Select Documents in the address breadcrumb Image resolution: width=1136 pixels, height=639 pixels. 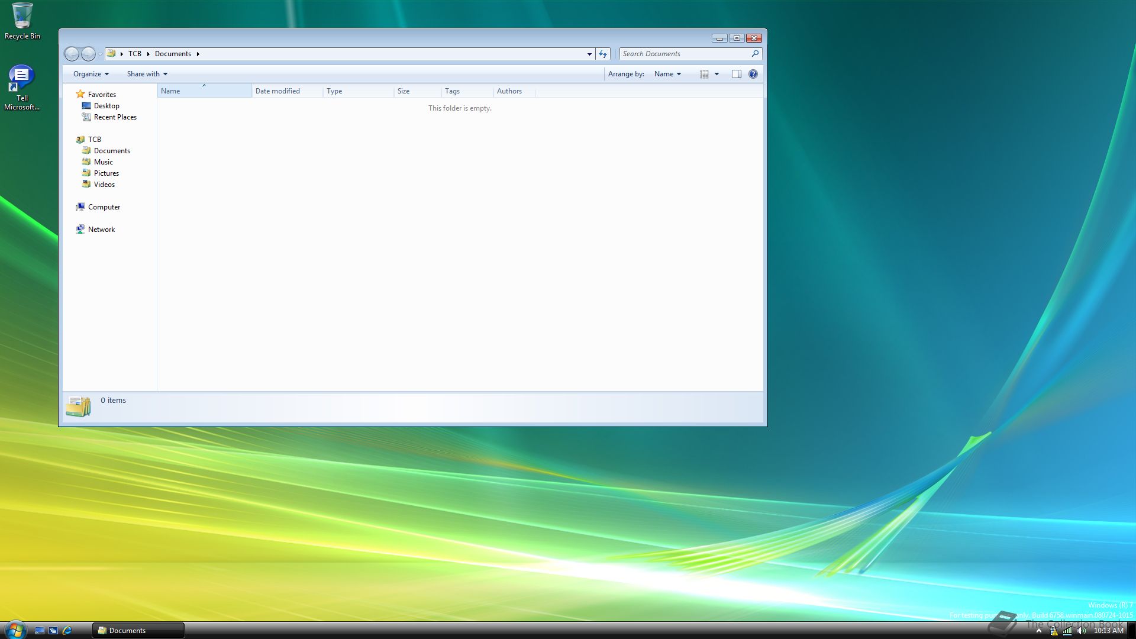tap(173, 54)
